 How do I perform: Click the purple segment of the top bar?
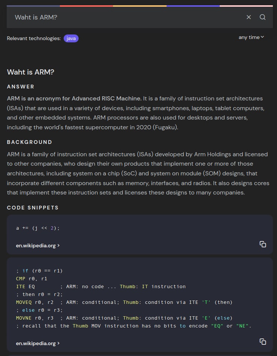(193, 6)
